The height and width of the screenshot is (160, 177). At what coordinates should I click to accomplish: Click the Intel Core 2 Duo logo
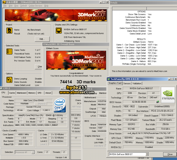click(x=60, y=105)
